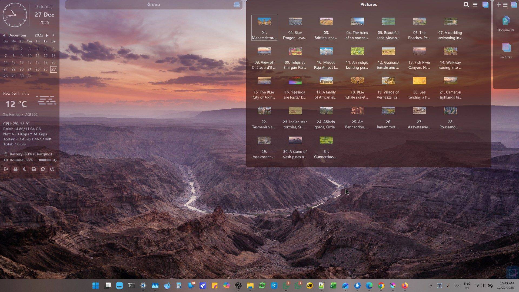Image resolution: width=519 pixels, height=292 pixels.
Task: Open search in the Pictures panel
Action: (466, 5)
